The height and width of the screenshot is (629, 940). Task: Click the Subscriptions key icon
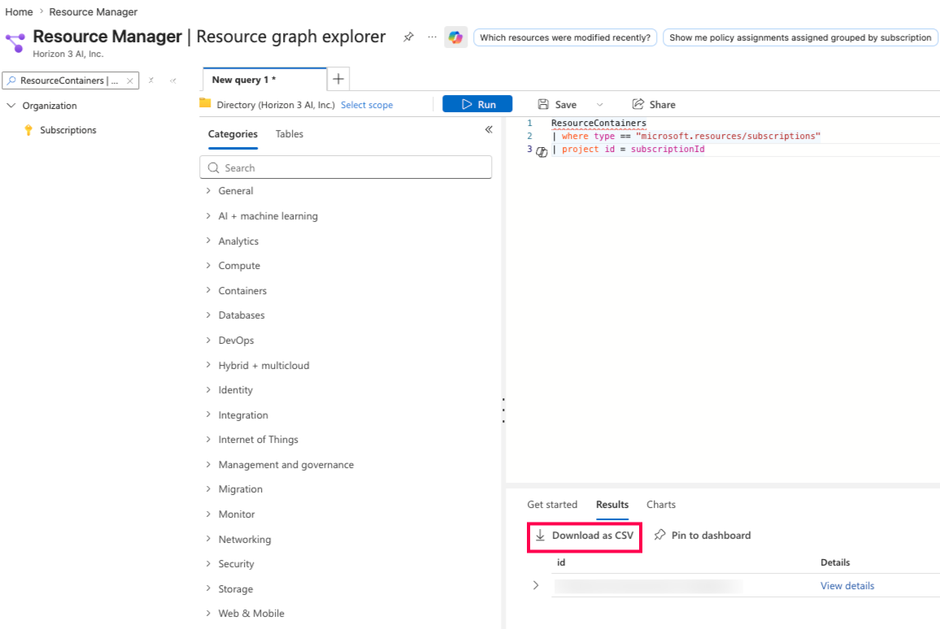[28, 130]
